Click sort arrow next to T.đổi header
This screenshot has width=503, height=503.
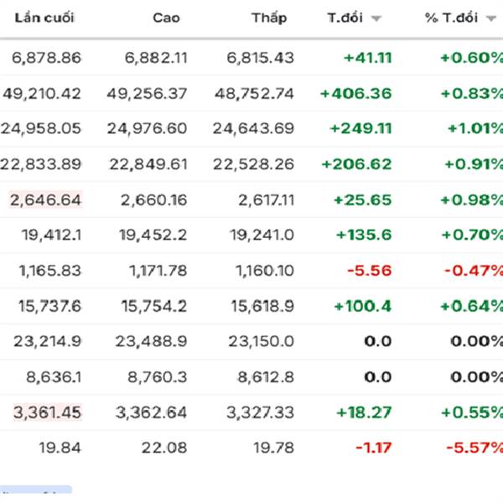(x=376, y=18)
